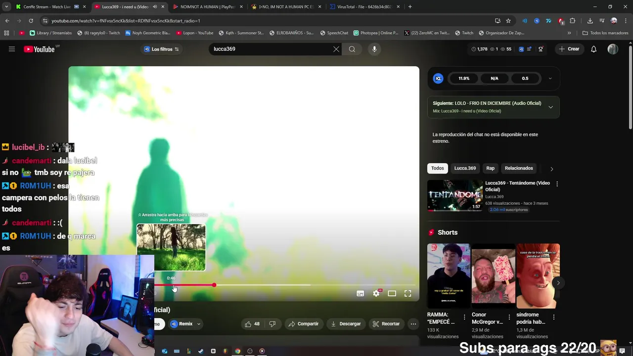Open more actions three-dot menu
Viewport: 633px width, 356px height.
(x=413, y=324)
